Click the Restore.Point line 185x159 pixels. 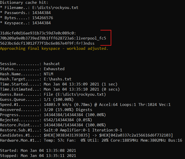click(53, 125)
